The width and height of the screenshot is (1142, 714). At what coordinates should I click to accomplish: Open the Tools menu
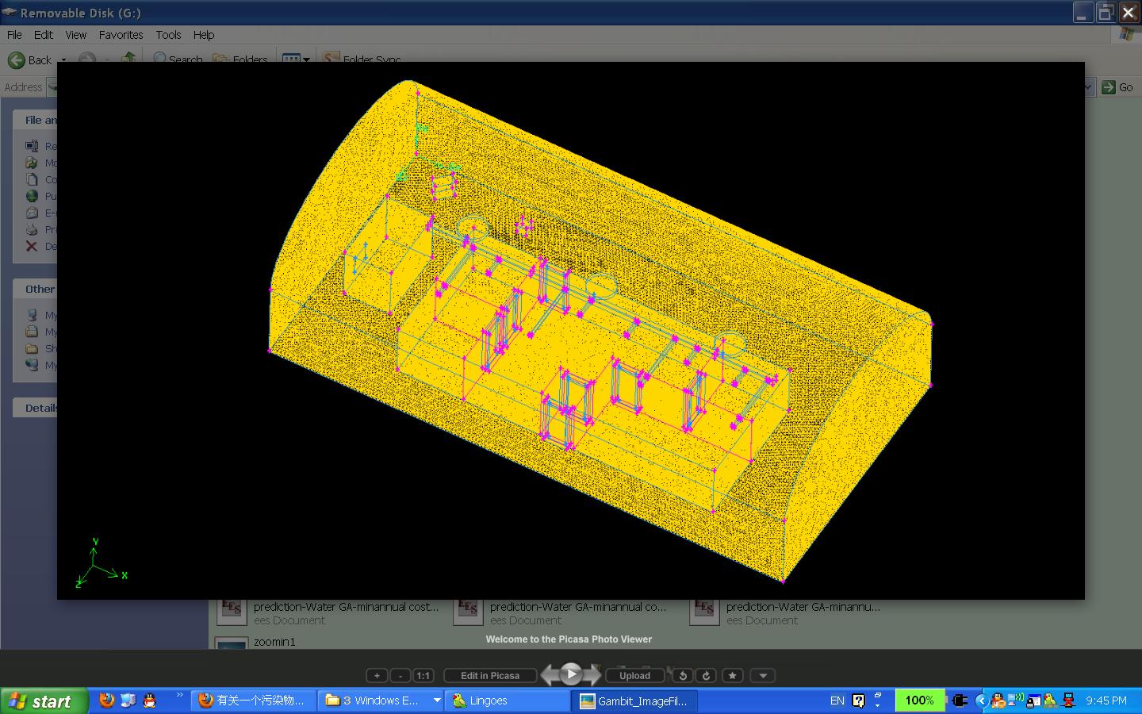tap(168, 35)
